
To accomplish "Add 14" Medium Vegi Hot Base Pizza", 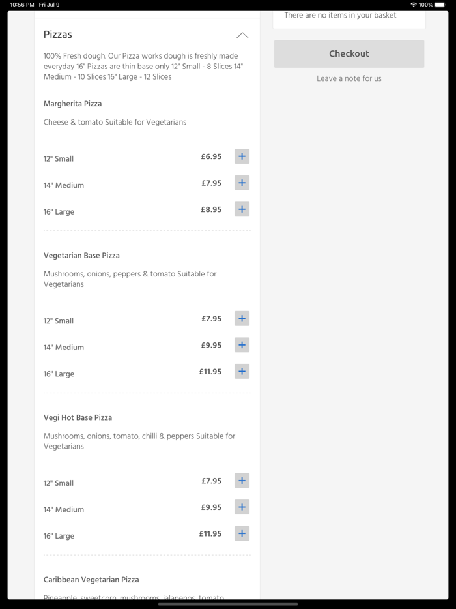I will (x=242, y=507).
